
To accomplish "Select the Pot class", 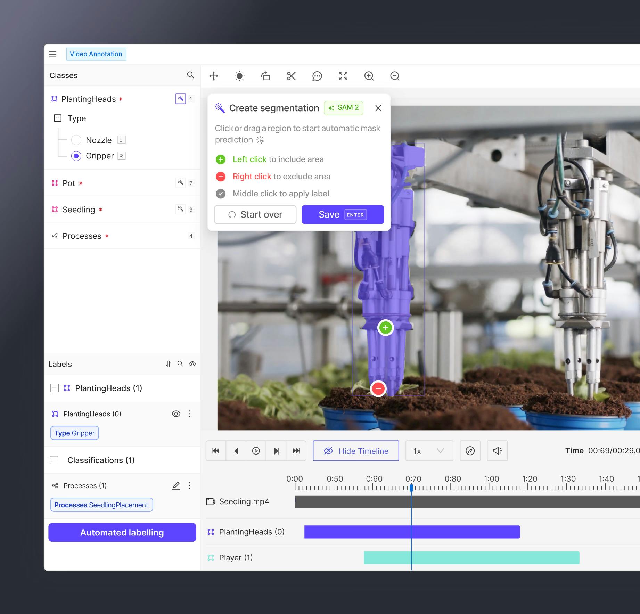I will tap(69, 183).
